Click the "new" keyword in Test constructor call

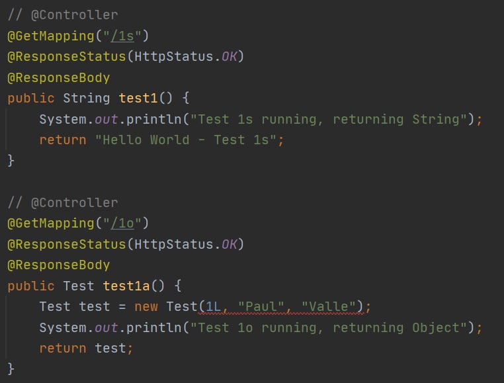pyautogui.click(x=146, y=307)
